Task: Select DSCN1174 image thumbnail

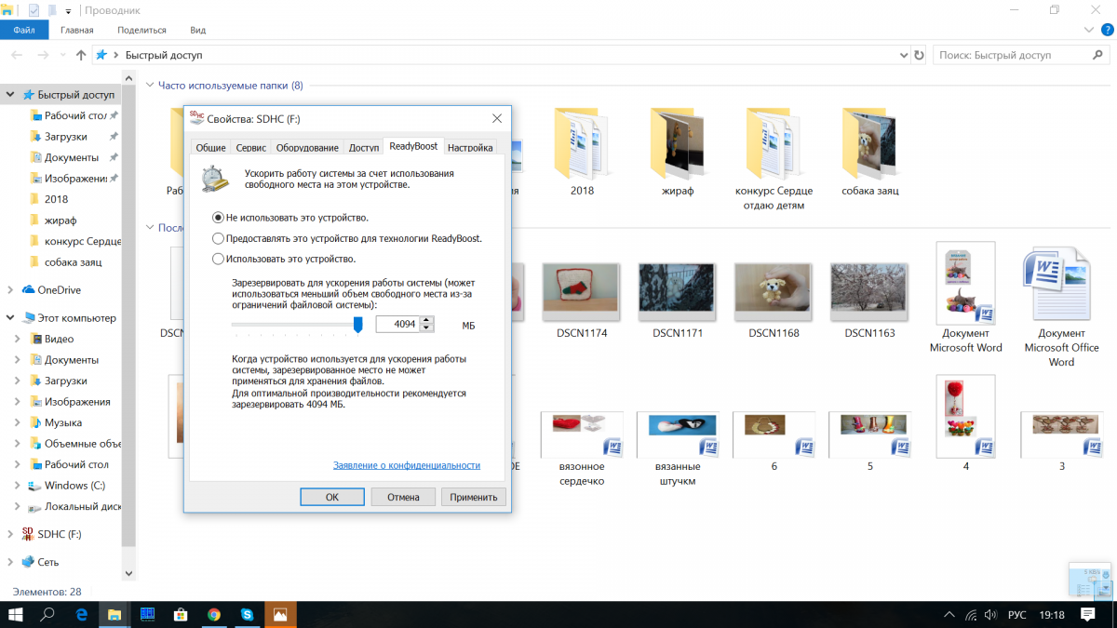Action: click(582, 290)
